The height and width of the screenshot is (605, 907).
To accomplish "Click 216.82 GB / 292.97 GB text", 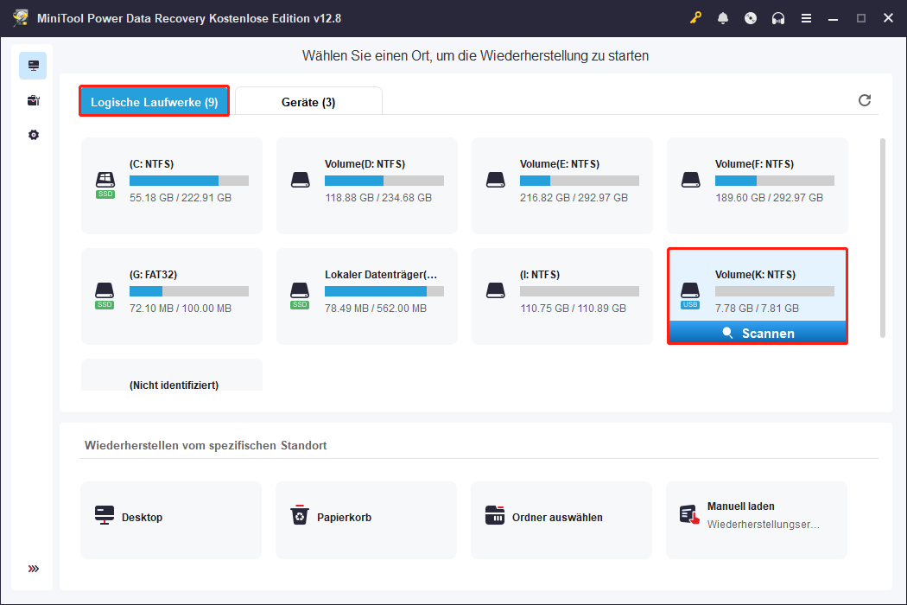I will [574, 198].
